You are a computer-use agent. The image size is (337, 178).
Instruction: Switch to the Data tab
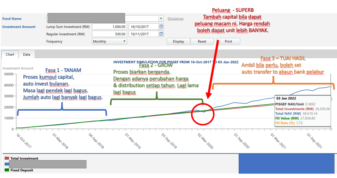pyautogui.click(x=26, y=54)
